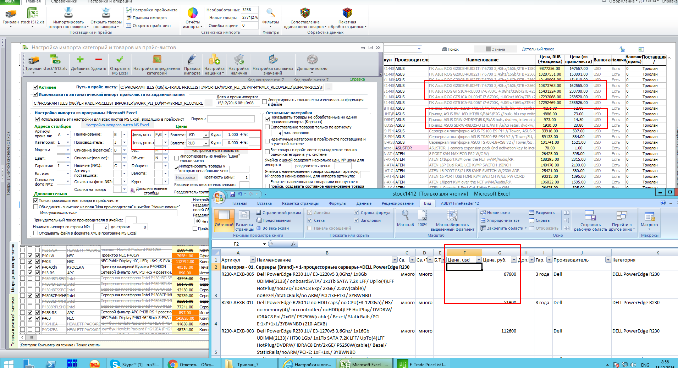Open Наименование column B dropdown

pyautogui.click(x=124, y=134)
